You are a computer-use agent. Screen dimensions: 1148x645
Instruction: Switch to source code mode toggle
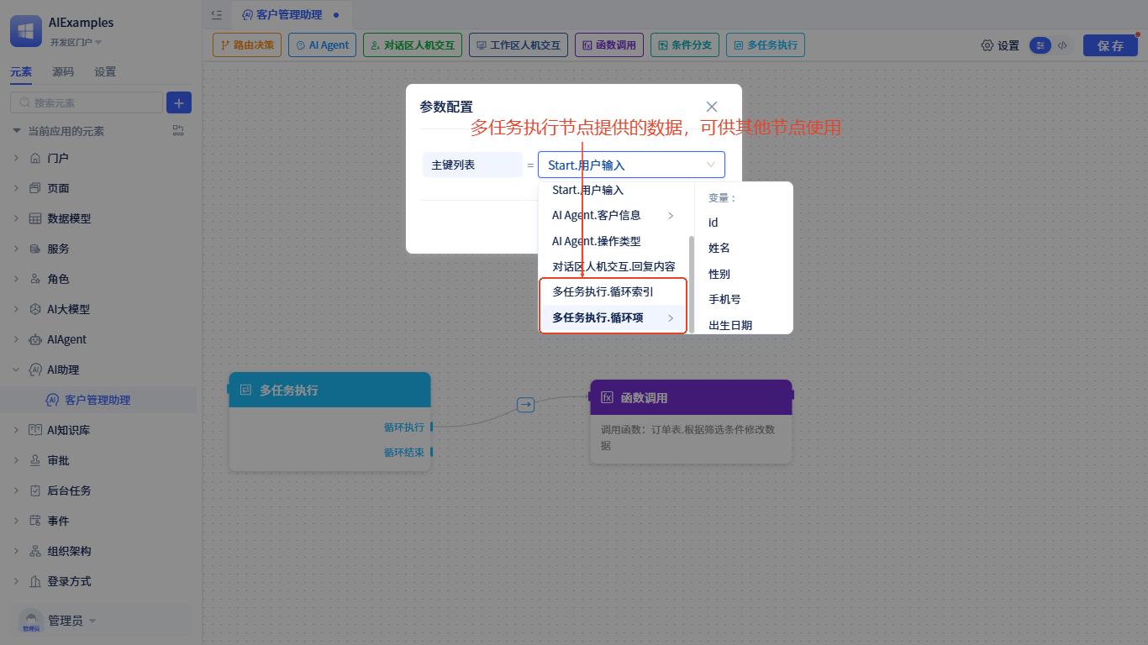click(x=1062, y=45)
